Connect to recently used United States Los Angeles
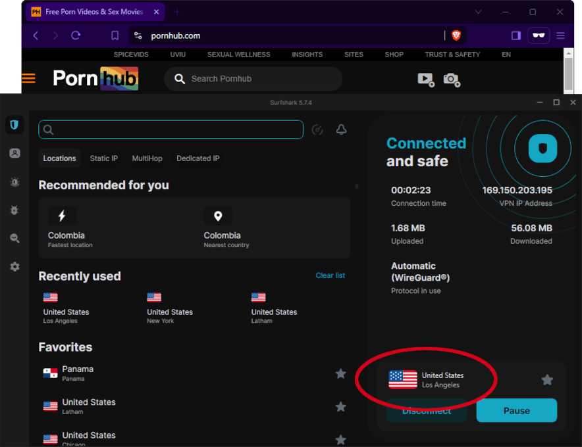 tap(66, 308)
